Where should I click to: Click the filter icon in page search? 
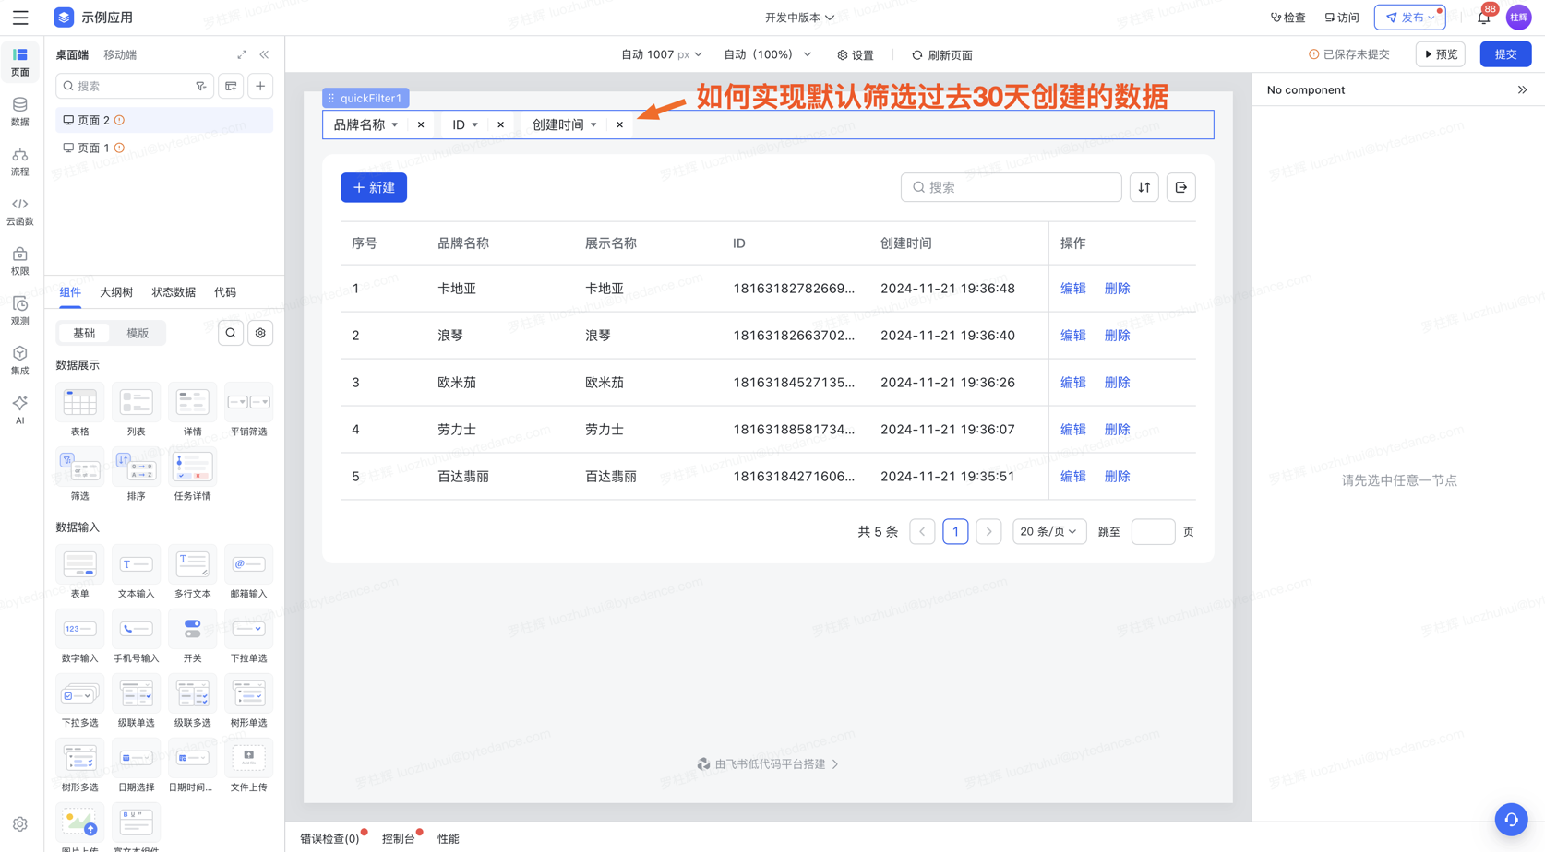(201, 86)
